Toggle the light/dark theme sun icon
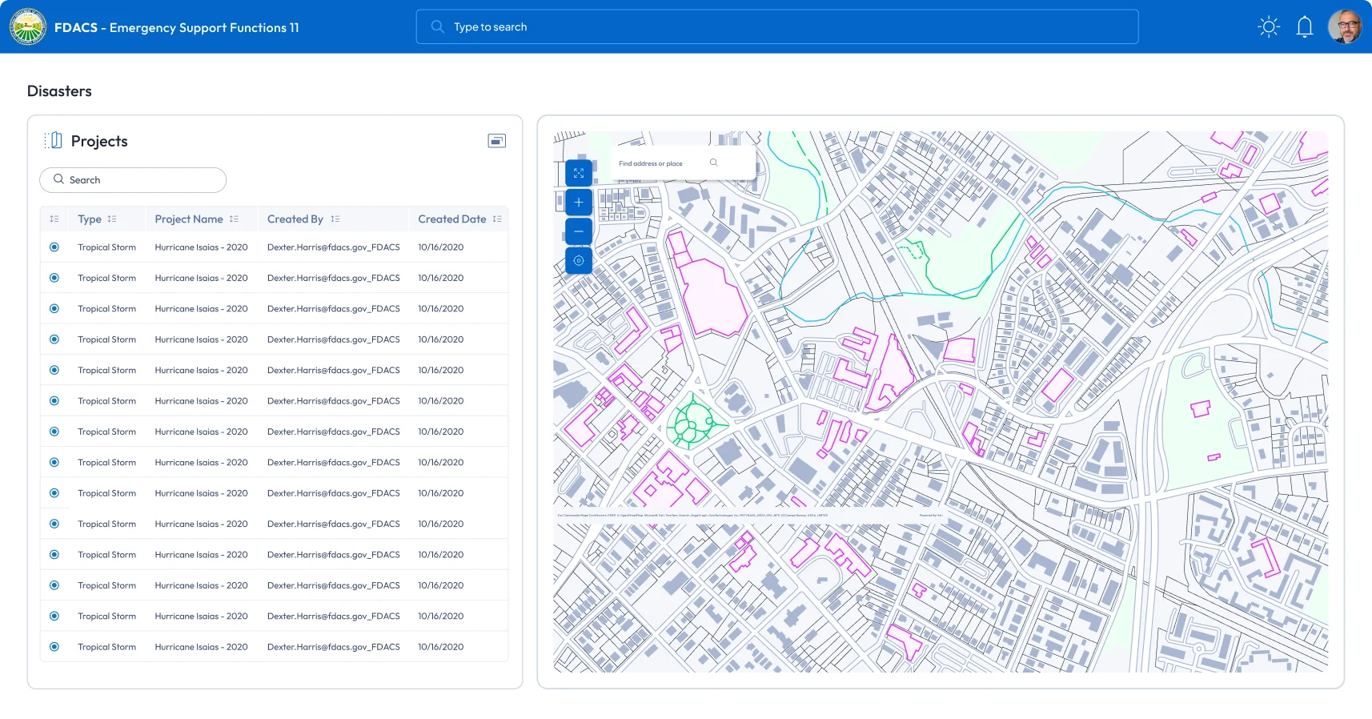The image size is (1372, 719). click(x=1269, y=27)
